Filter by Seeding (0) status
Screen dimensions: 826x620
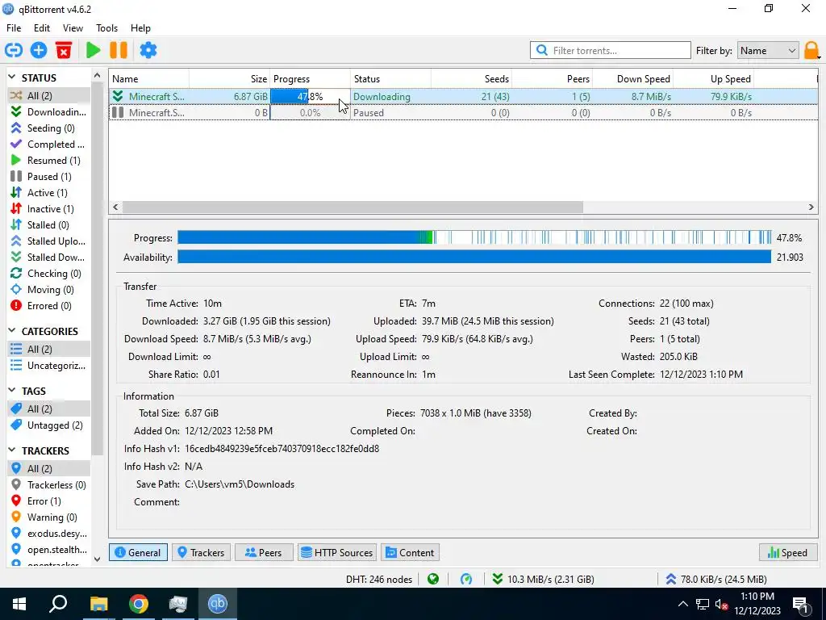click(48, 128)
